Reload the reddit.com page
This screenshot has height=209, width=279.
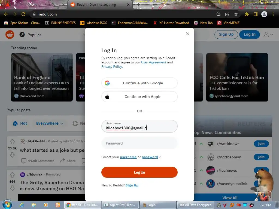[23, 14]
